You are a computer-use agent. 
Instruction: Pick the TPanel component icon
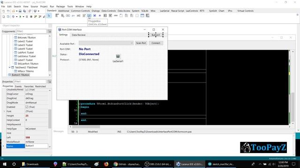coord(137,15)
